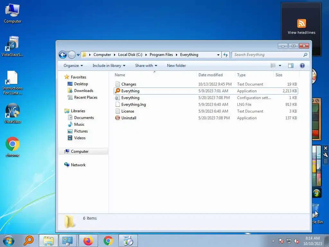Image resolution: width=329 pixels, height=247 pixels.
Task: Click the View headlines RSS feed icon
Action: click(x=301, y=23)
